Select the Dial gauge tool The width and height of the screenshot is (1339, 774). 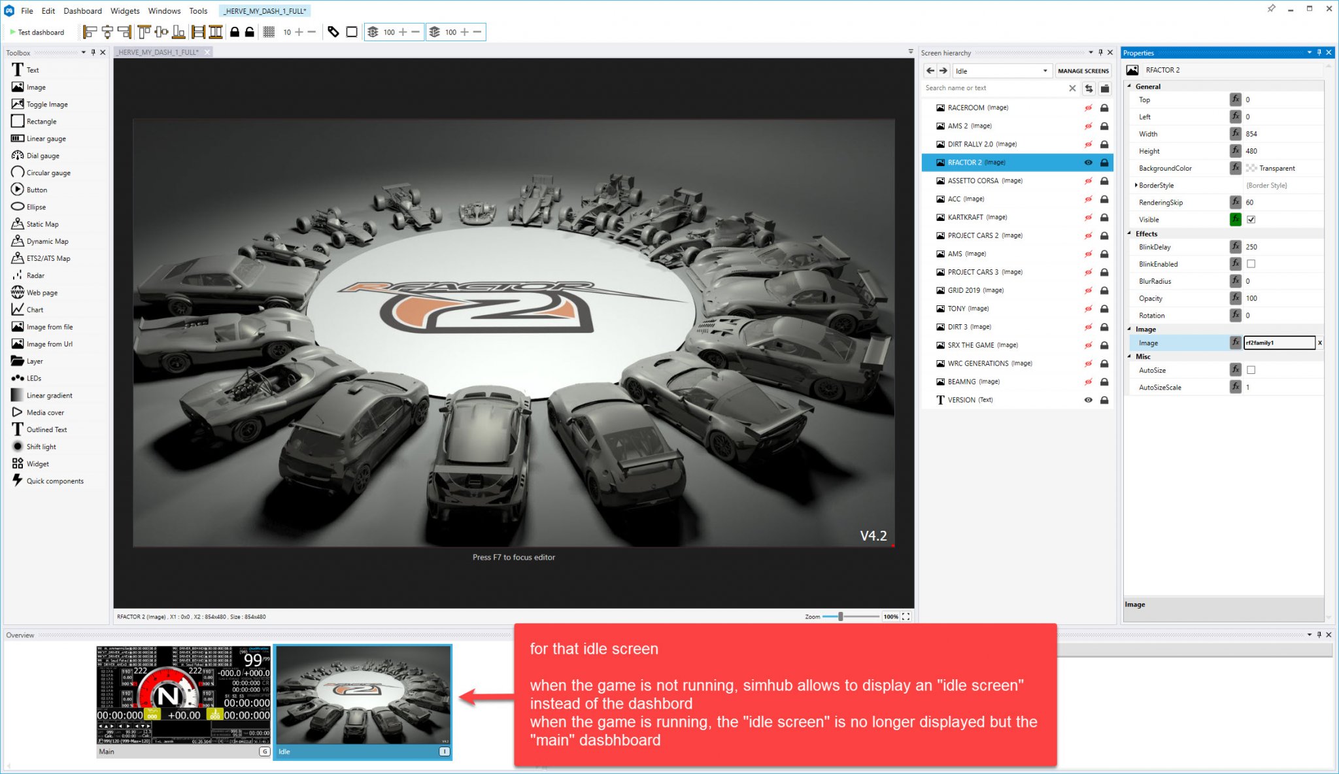[x=35, y=156]
